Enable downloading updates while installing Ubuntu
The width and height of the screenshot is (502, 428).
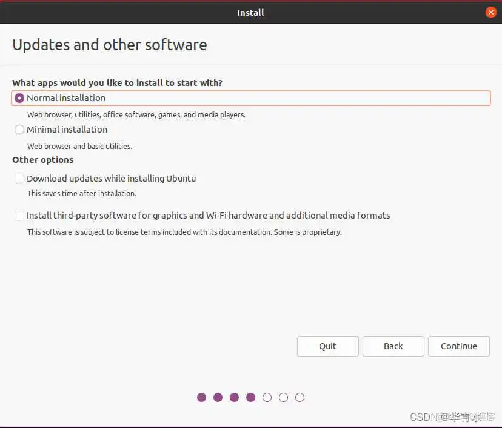click(x=19, y=178)
